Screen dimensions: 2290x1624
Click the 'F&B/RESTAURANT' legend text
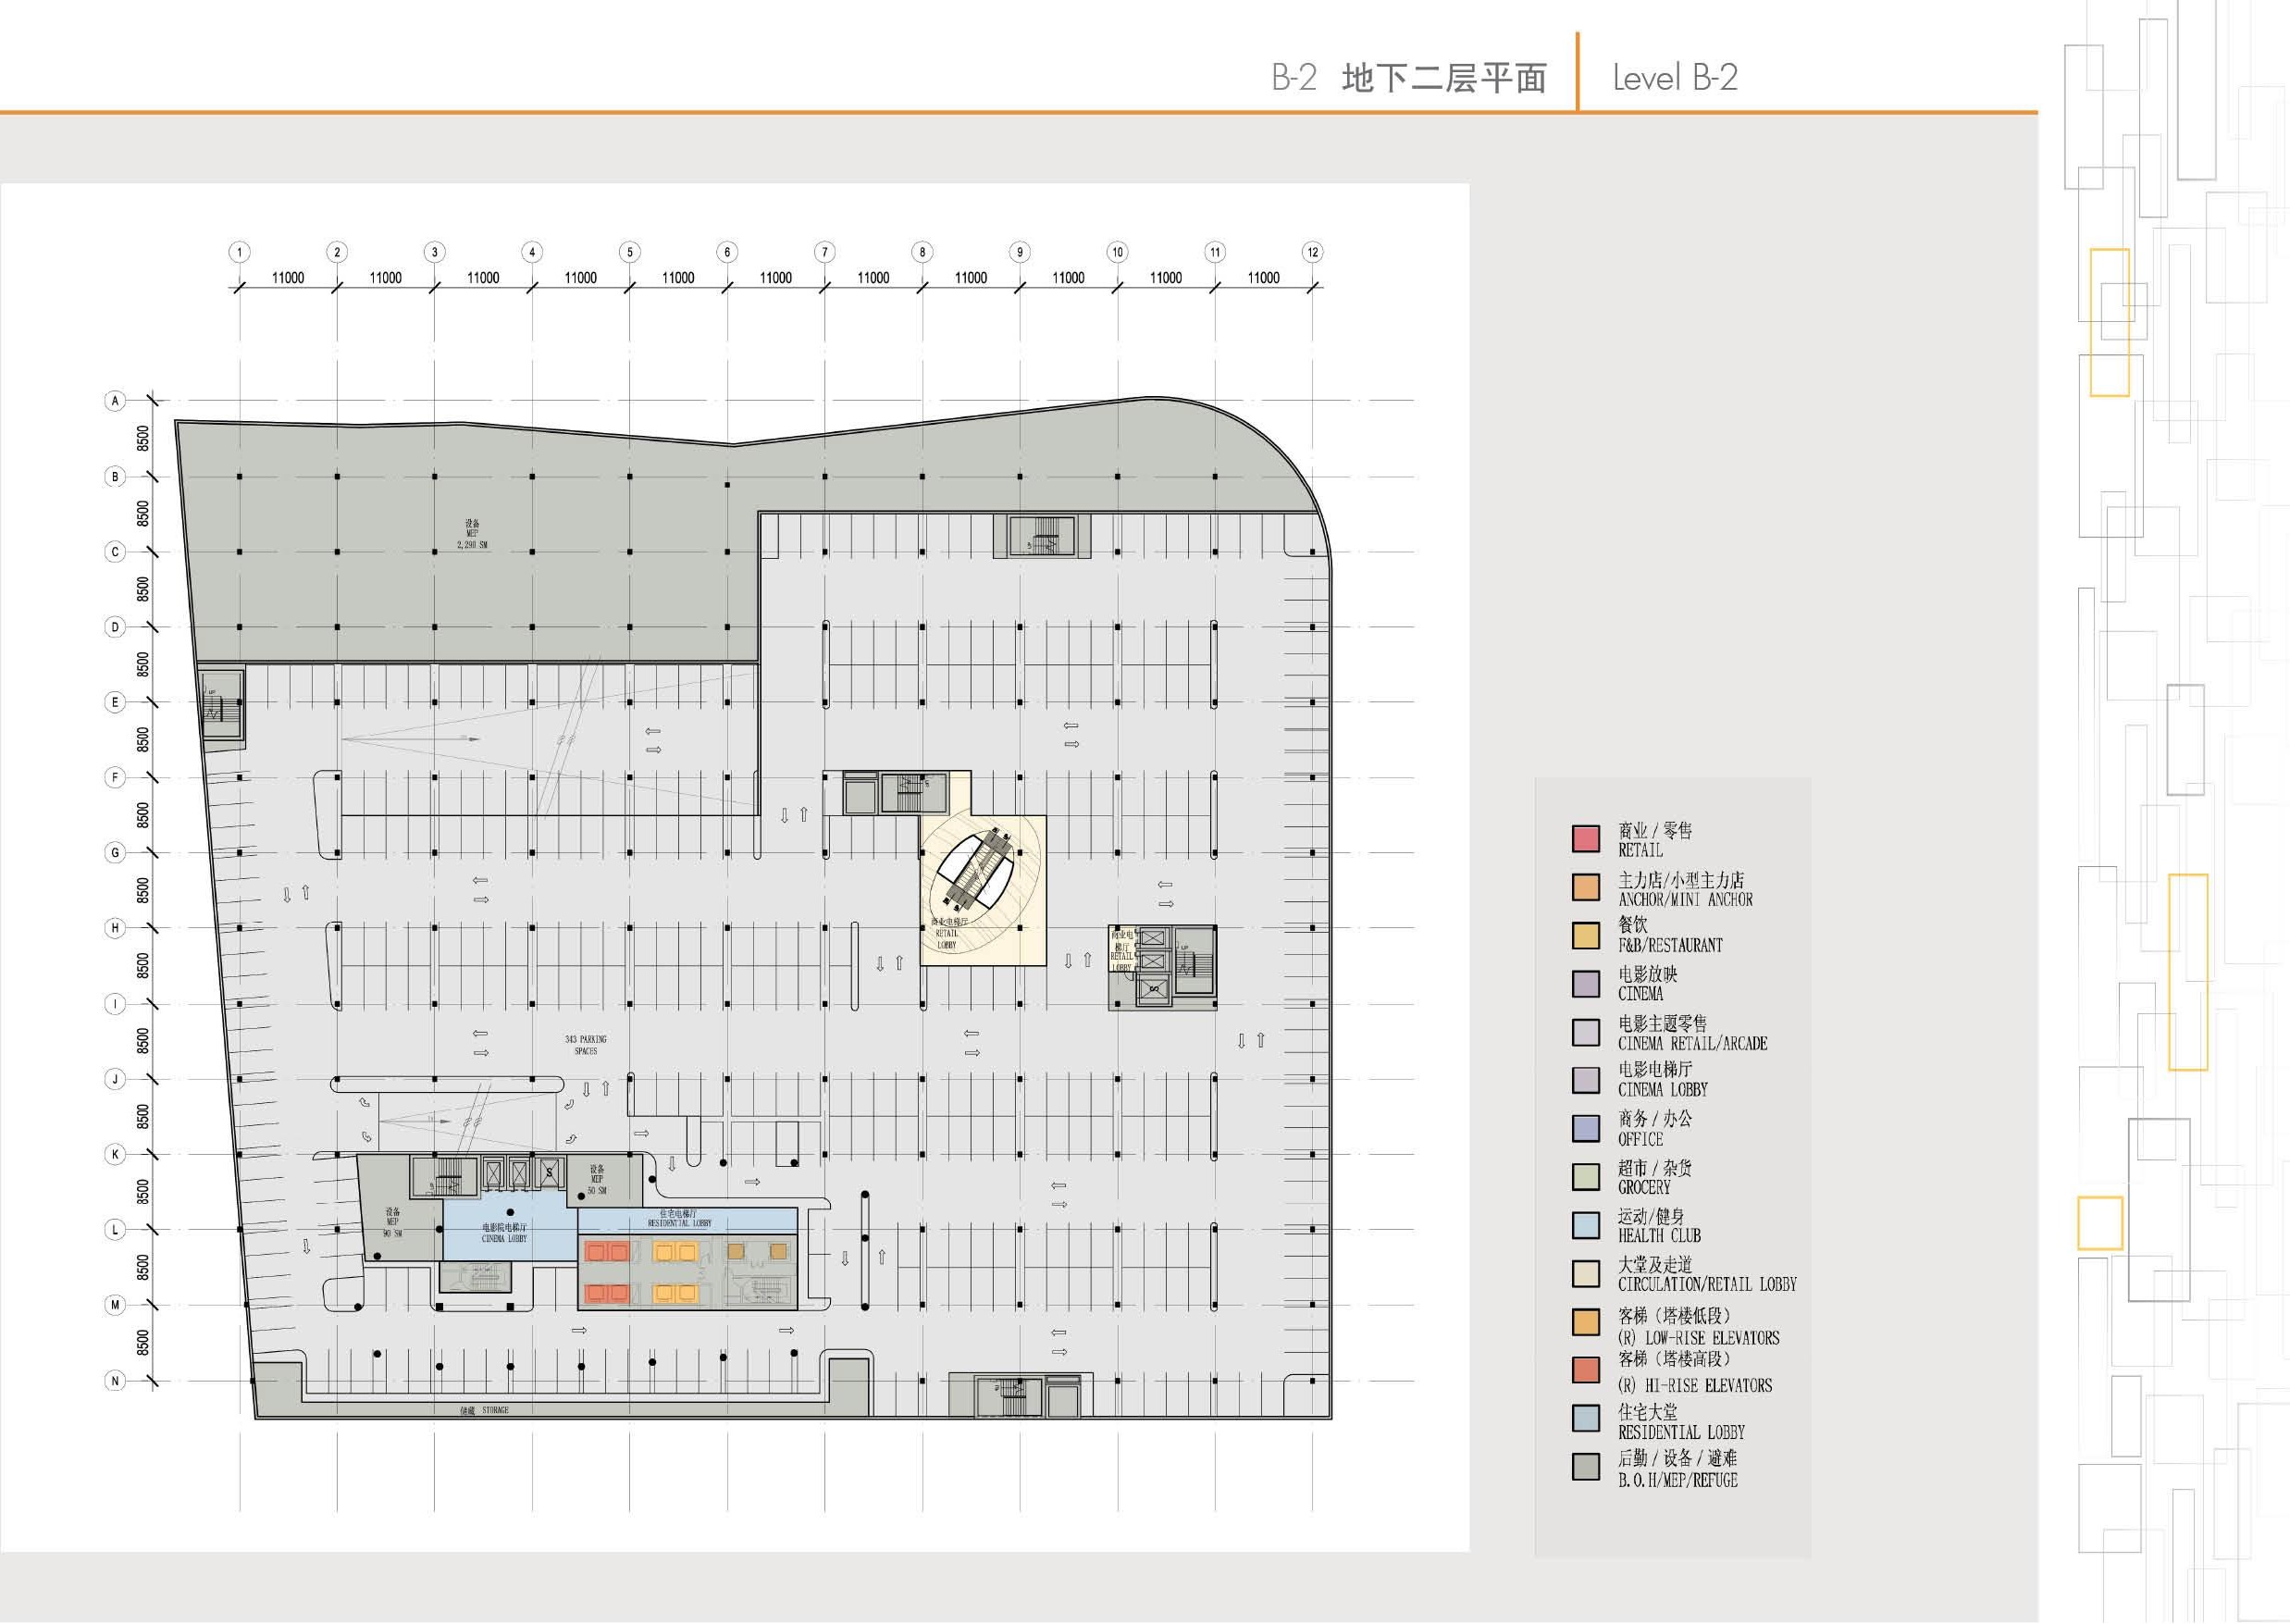click(1670, 945)
